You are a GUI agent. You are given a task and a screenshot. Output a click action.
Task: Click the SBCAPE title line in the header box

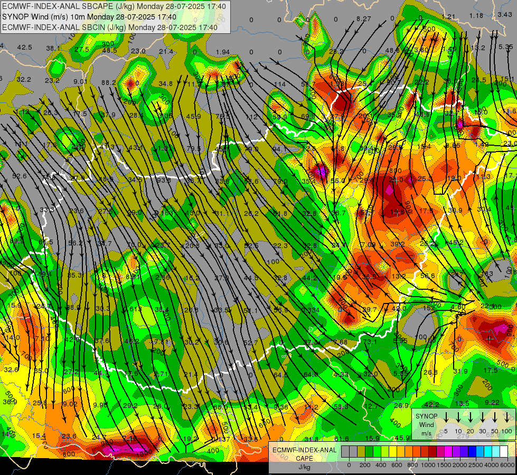pos(114,6)
